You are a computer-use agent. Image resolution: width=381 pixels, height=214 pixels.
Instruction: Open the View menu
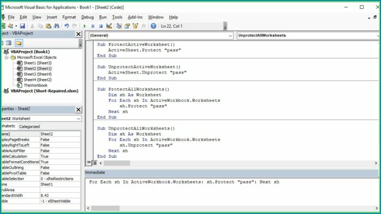pyautogui.click(x=36, y=17)
